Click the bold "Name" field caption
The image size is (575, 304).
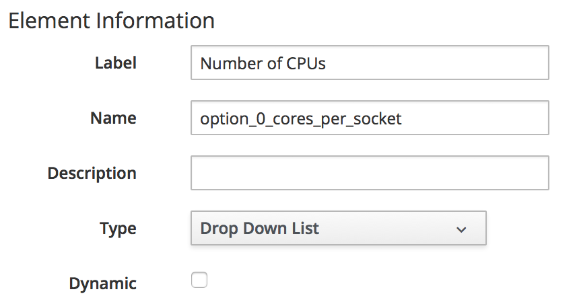pyautogui.click(x=113, y=118)
